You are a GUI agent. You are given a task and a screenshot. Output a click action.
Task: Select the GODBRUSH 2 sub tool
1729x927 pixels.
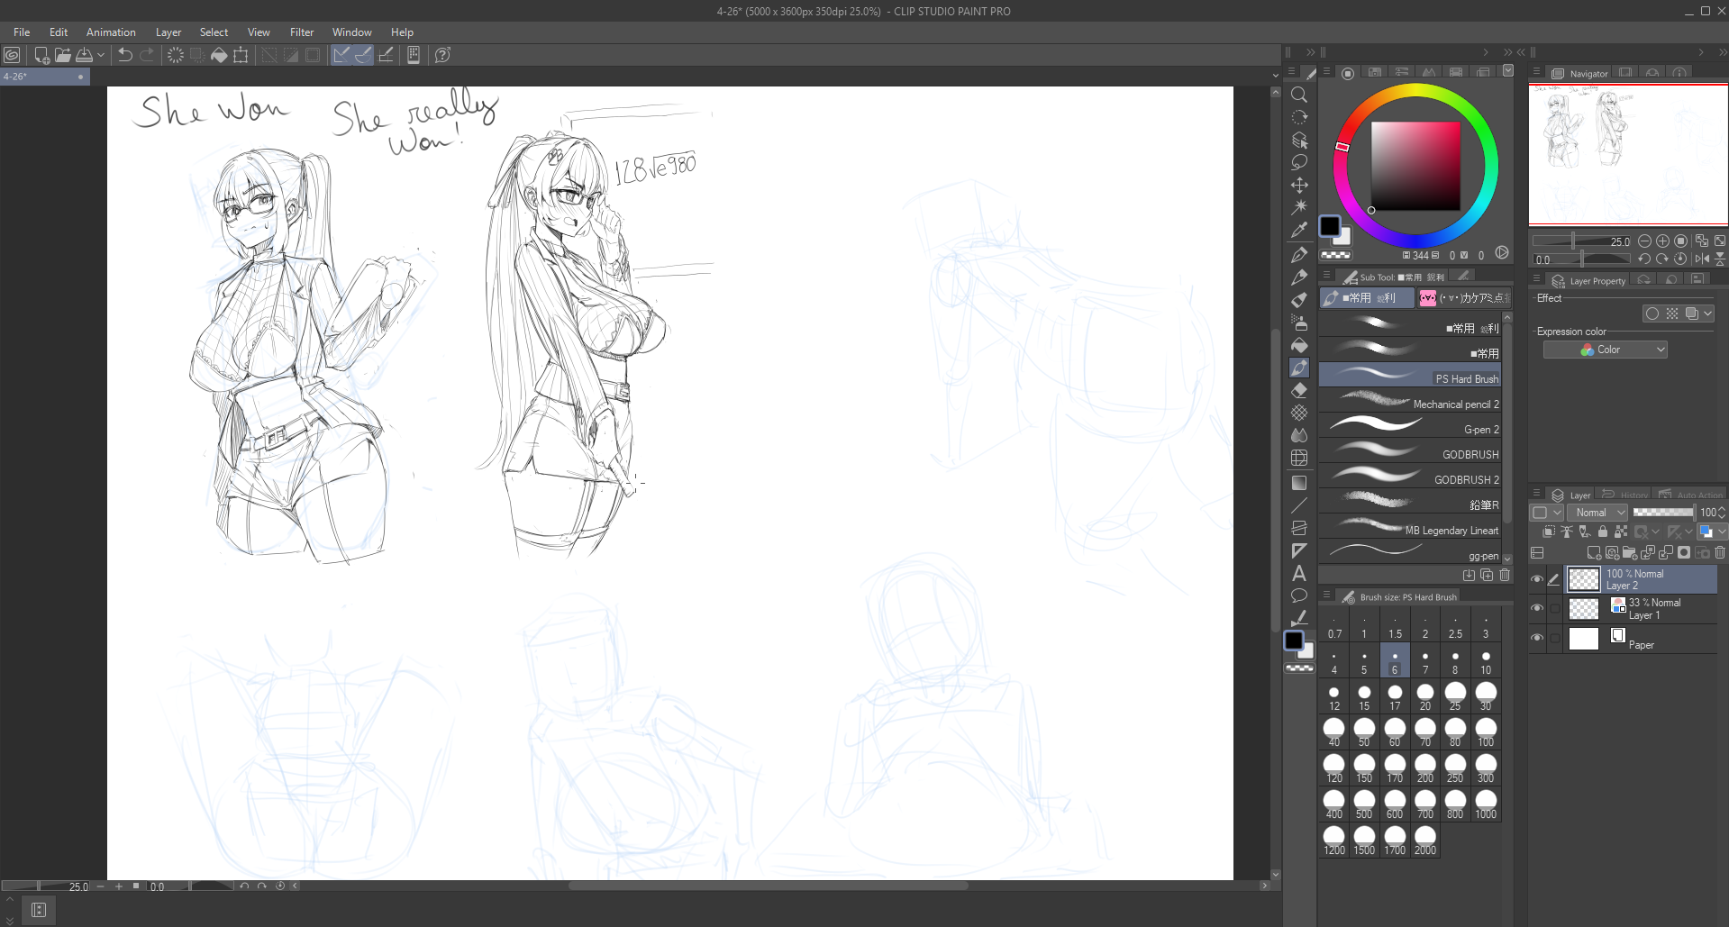click(1410, 476)
